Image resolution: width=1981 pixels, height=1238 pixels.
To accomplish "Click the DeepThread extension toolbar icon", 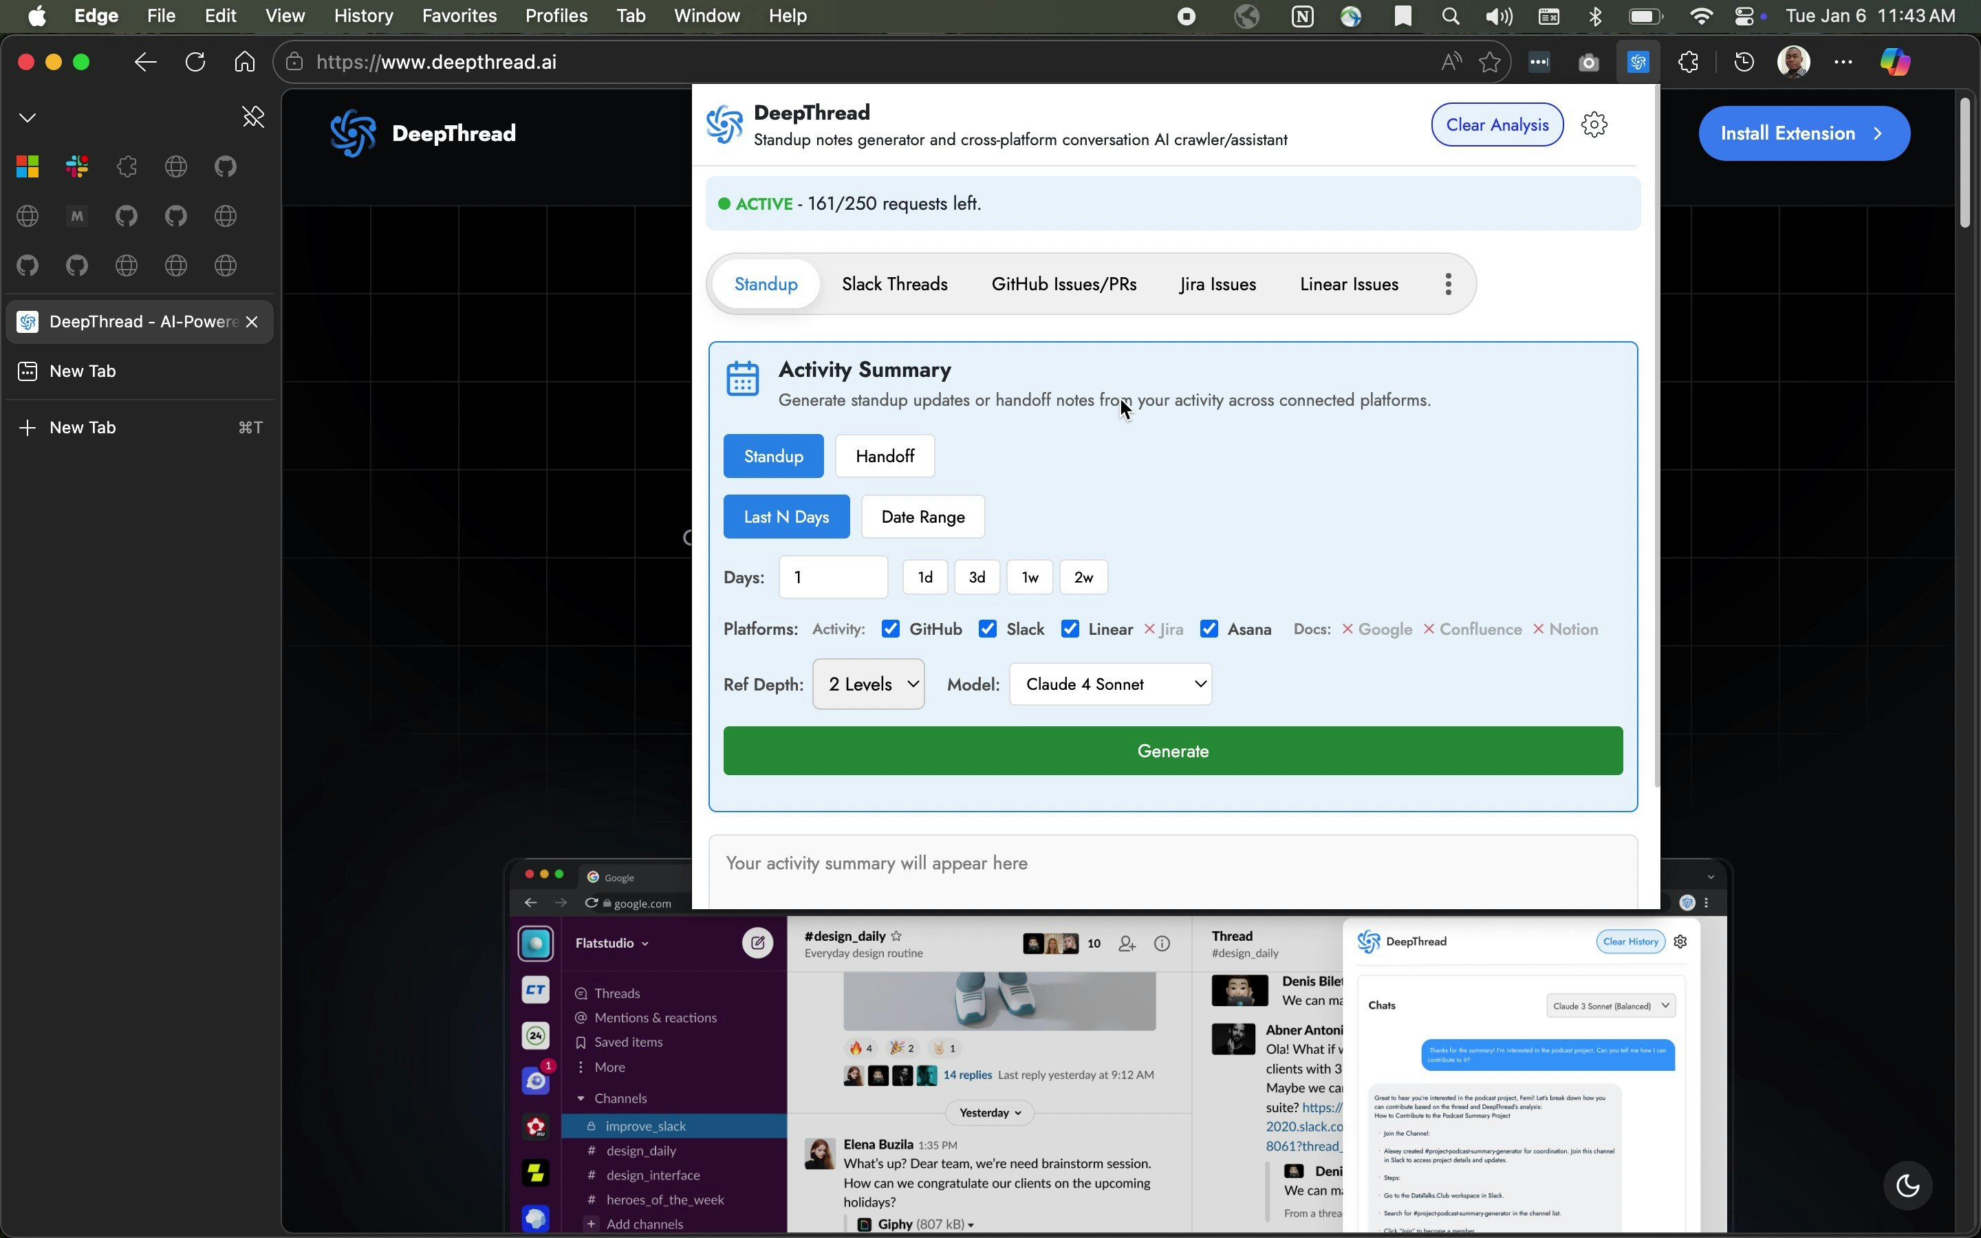I will coord(1638,62).
